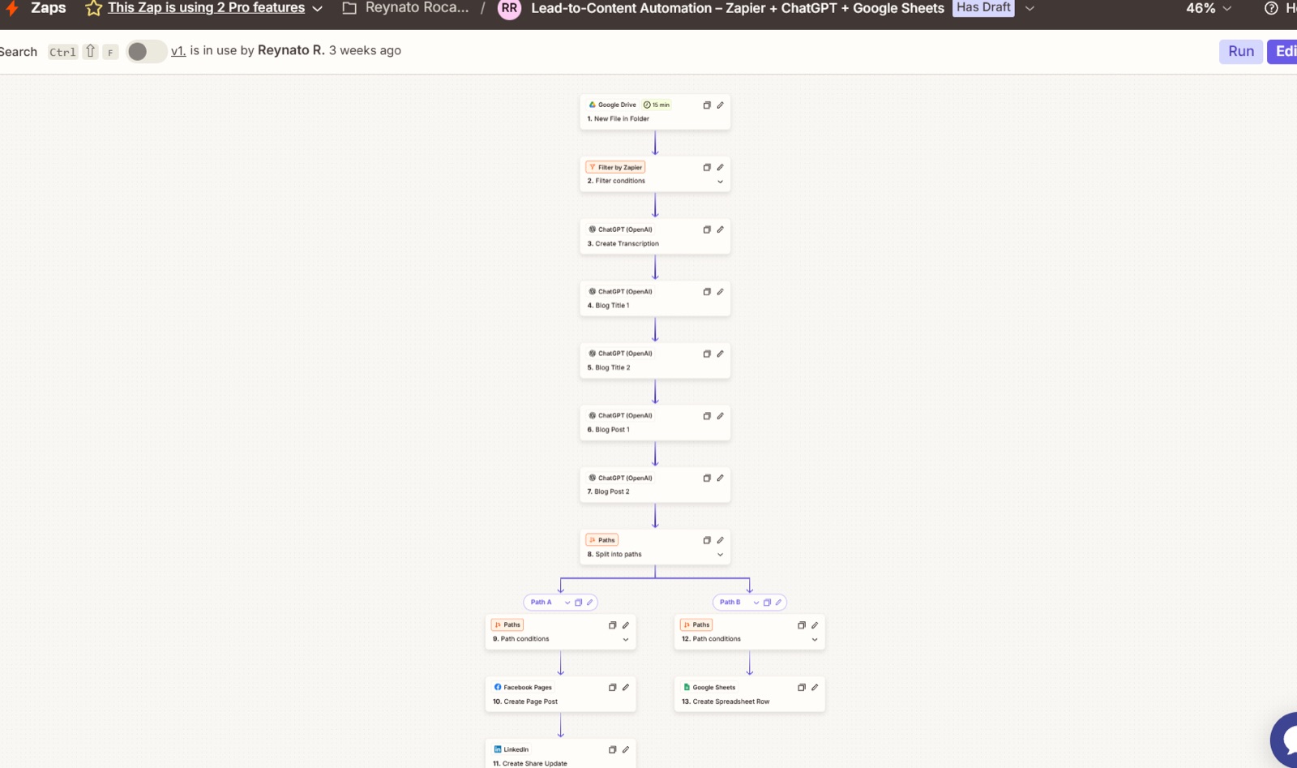Open the dropdown next to Has Draft
The width and height of the screenshot is (1297, 768).
(x=1029, y=8)
